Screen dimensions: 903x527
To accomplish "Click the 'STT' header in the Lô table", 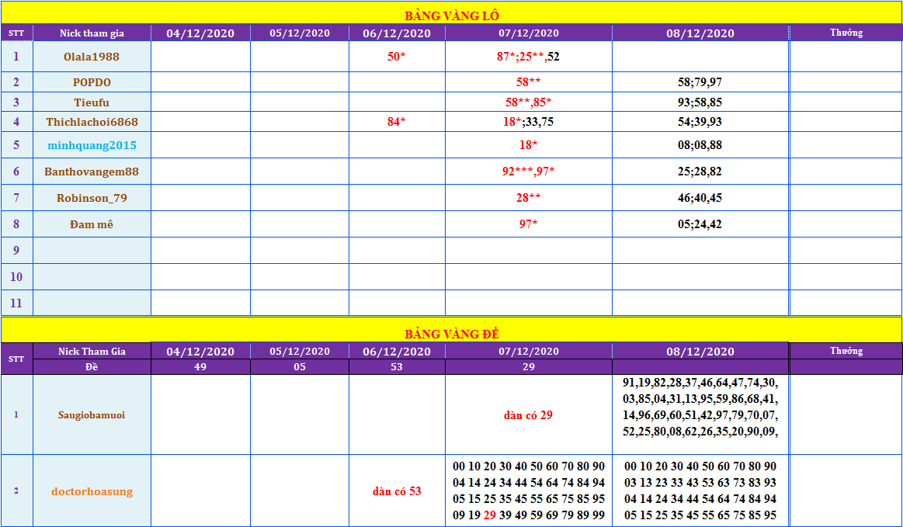I will (17, 33).
